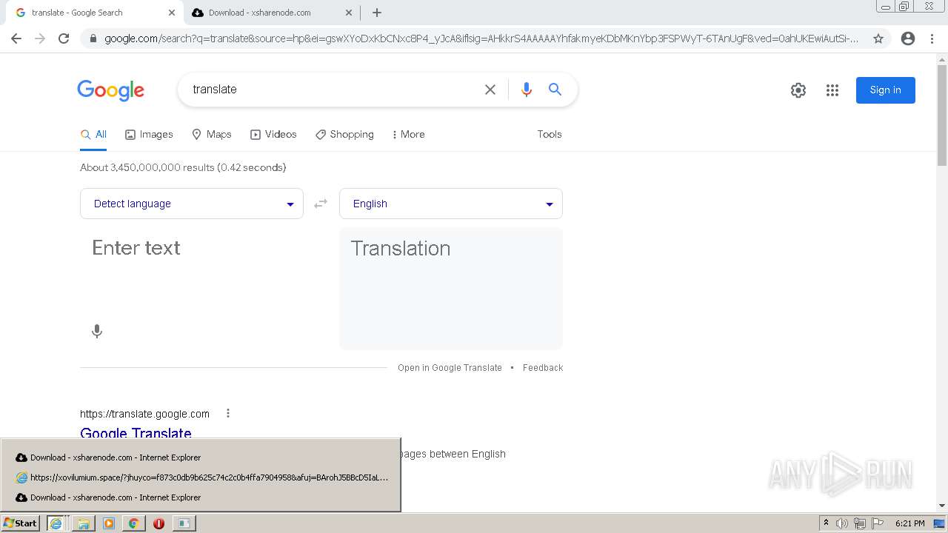Screen dimensions: 948x533
Task: Switch to the Images tab
Action: (x=149, y=135)
